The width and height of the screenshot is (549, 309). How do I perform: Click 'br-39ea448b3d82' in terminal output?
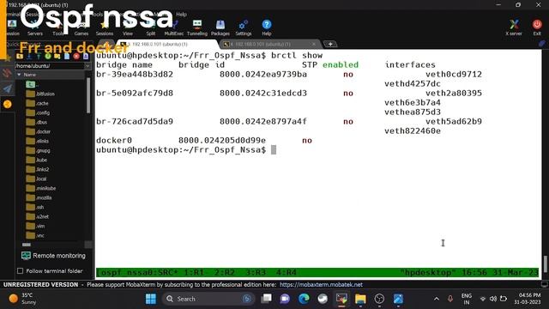point(135,75)
